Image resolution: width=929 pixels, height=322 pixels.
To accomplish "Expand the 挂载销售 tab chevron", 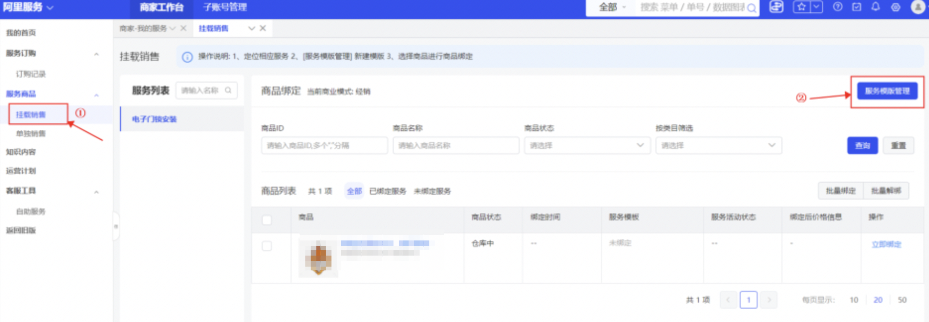I will click(251, 29).
